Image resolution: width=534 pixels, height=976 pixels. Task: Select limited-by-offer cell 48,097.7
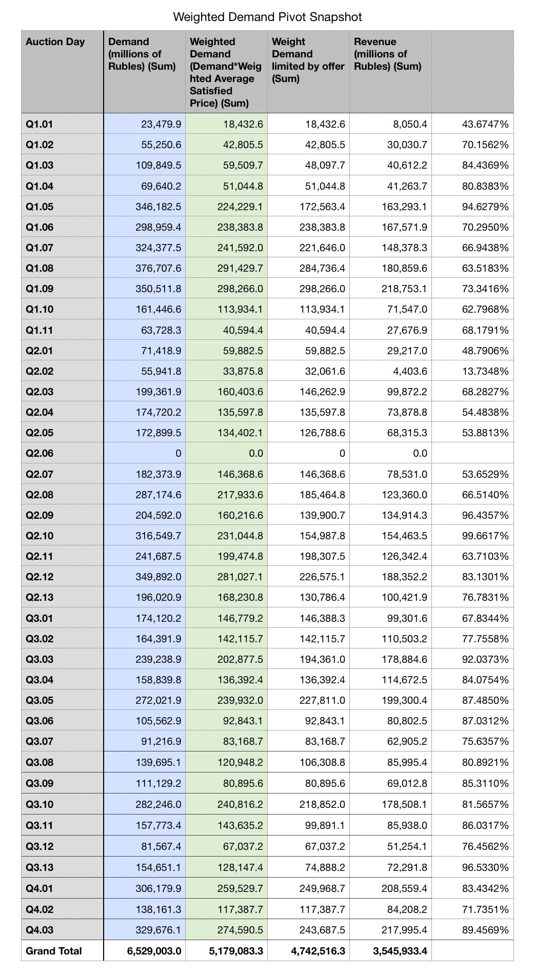[x=309, y=165]
